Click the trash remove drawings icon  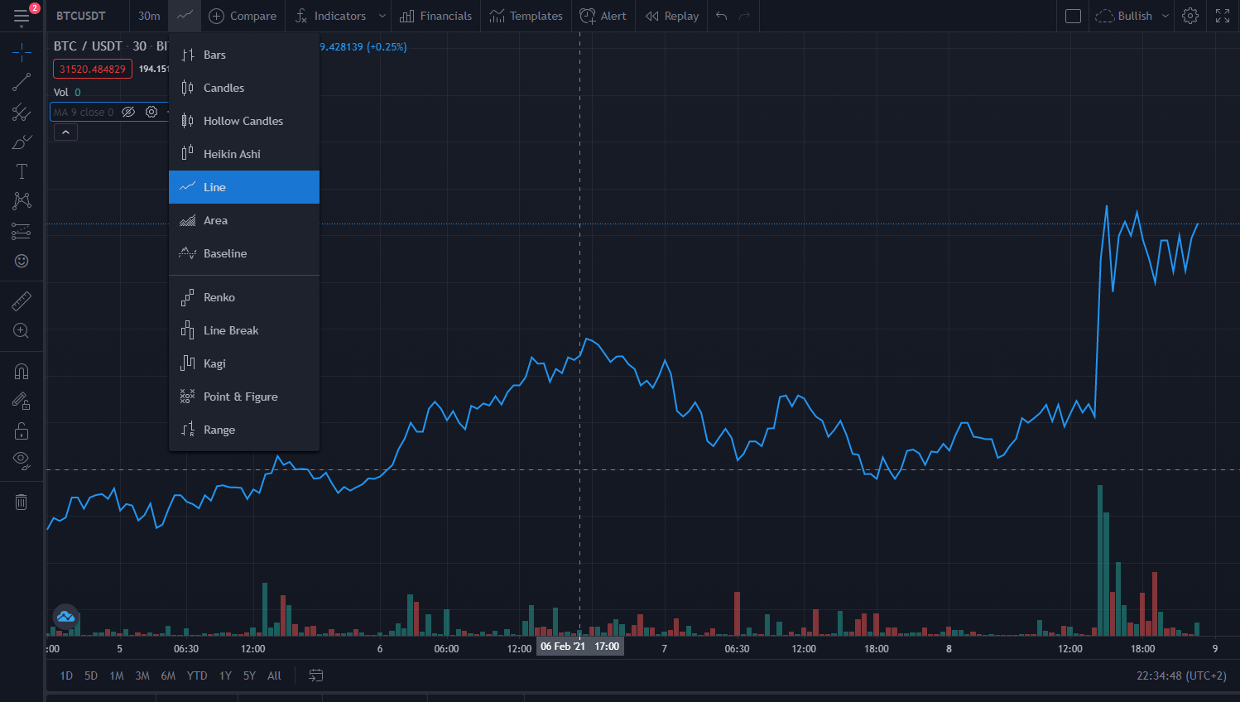coord(22,502)
